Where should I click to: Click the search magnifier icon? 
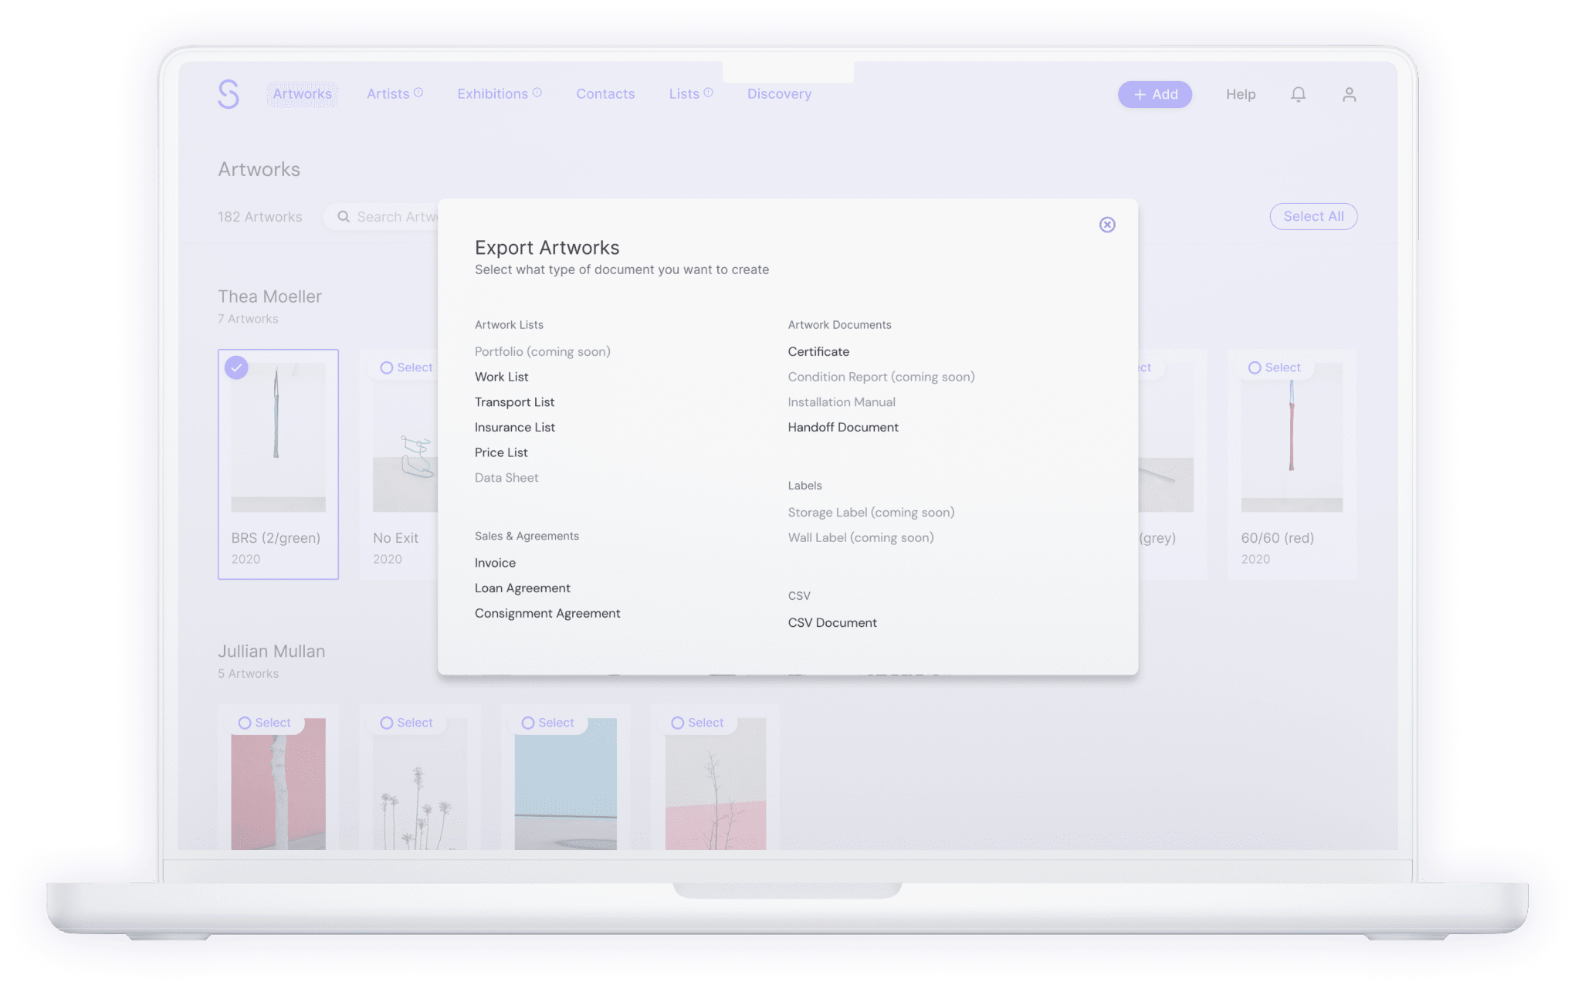coord(344,216)
